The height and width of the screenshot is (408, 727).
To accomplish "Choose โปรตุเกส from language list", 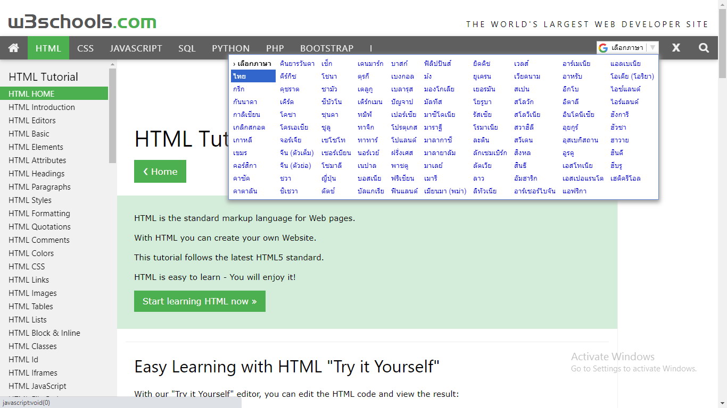I will point(404,127).
